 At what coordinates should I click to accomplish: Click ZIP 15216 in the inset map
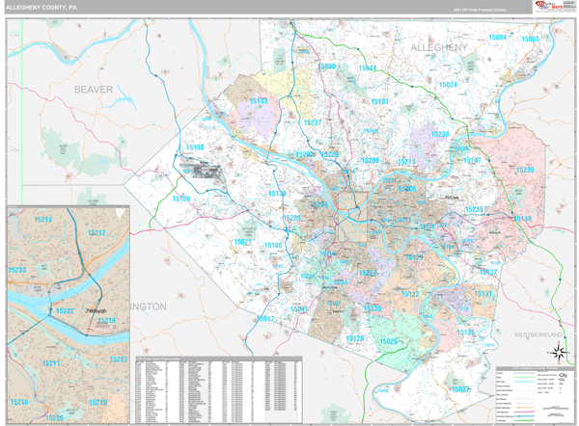[19, 402]
